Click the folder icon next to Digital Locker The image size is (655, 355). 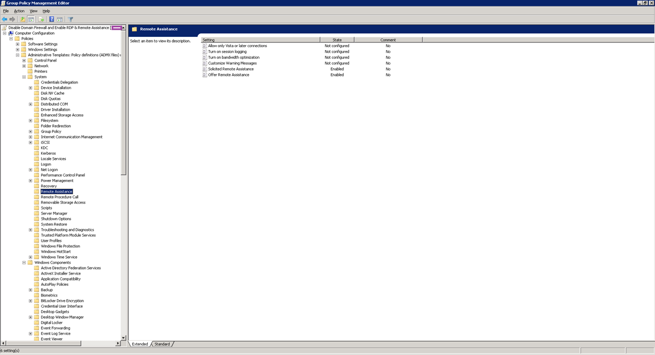tap(36, 323)
